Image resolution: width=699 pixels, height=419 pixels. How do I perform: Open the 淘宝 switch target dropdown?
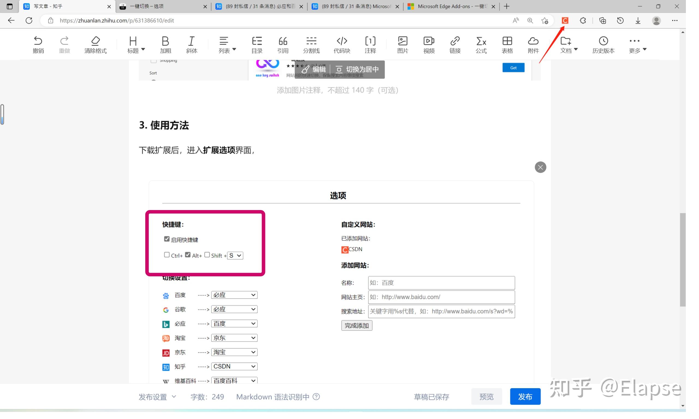pyautogui.click(x=234, y=338)
